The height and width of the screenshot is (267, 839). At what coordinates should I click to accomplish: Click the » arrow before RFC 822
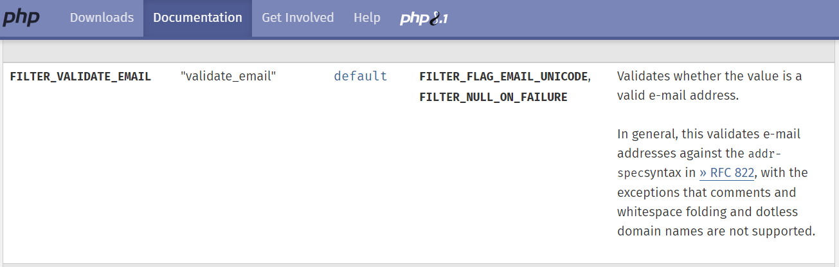pyautogui.click(x=703, y=173)
